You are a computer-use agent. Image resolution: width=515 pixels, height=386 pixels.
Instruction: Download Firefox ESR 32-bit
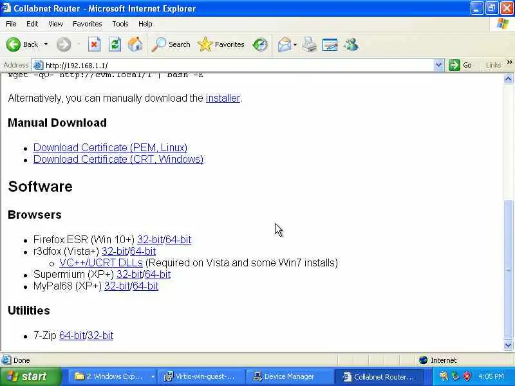point(150,239)
